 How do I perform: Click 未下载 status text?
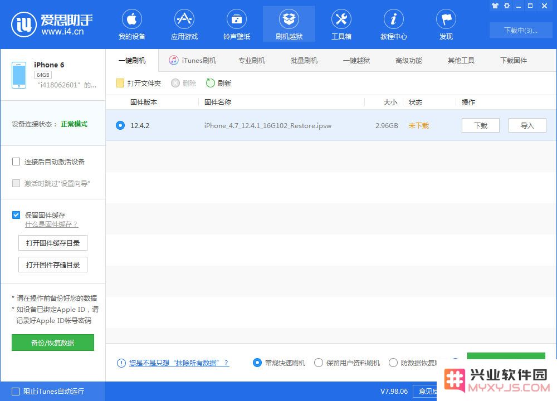pos(418,126)
